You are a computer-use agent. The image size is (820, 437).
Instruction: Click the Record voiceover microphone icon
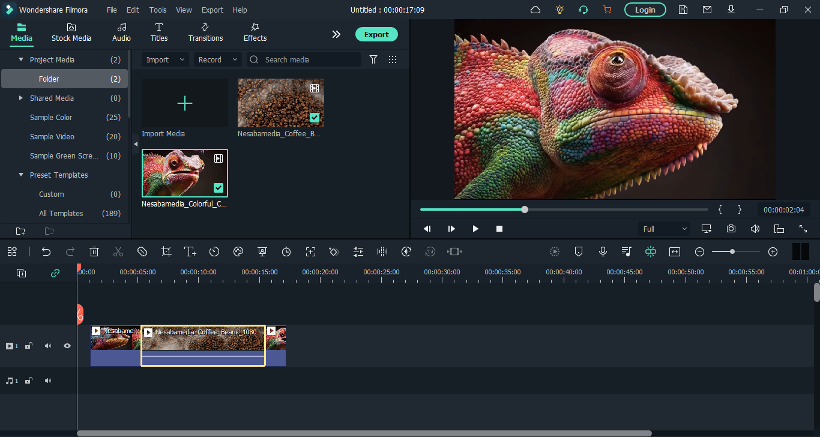click(x=603, y=252)
